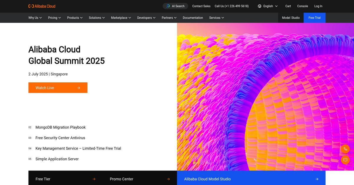Click the 2 July 2025 | Singapore text
This screenshot has height=185, width=354.
(x=48, y=74)
